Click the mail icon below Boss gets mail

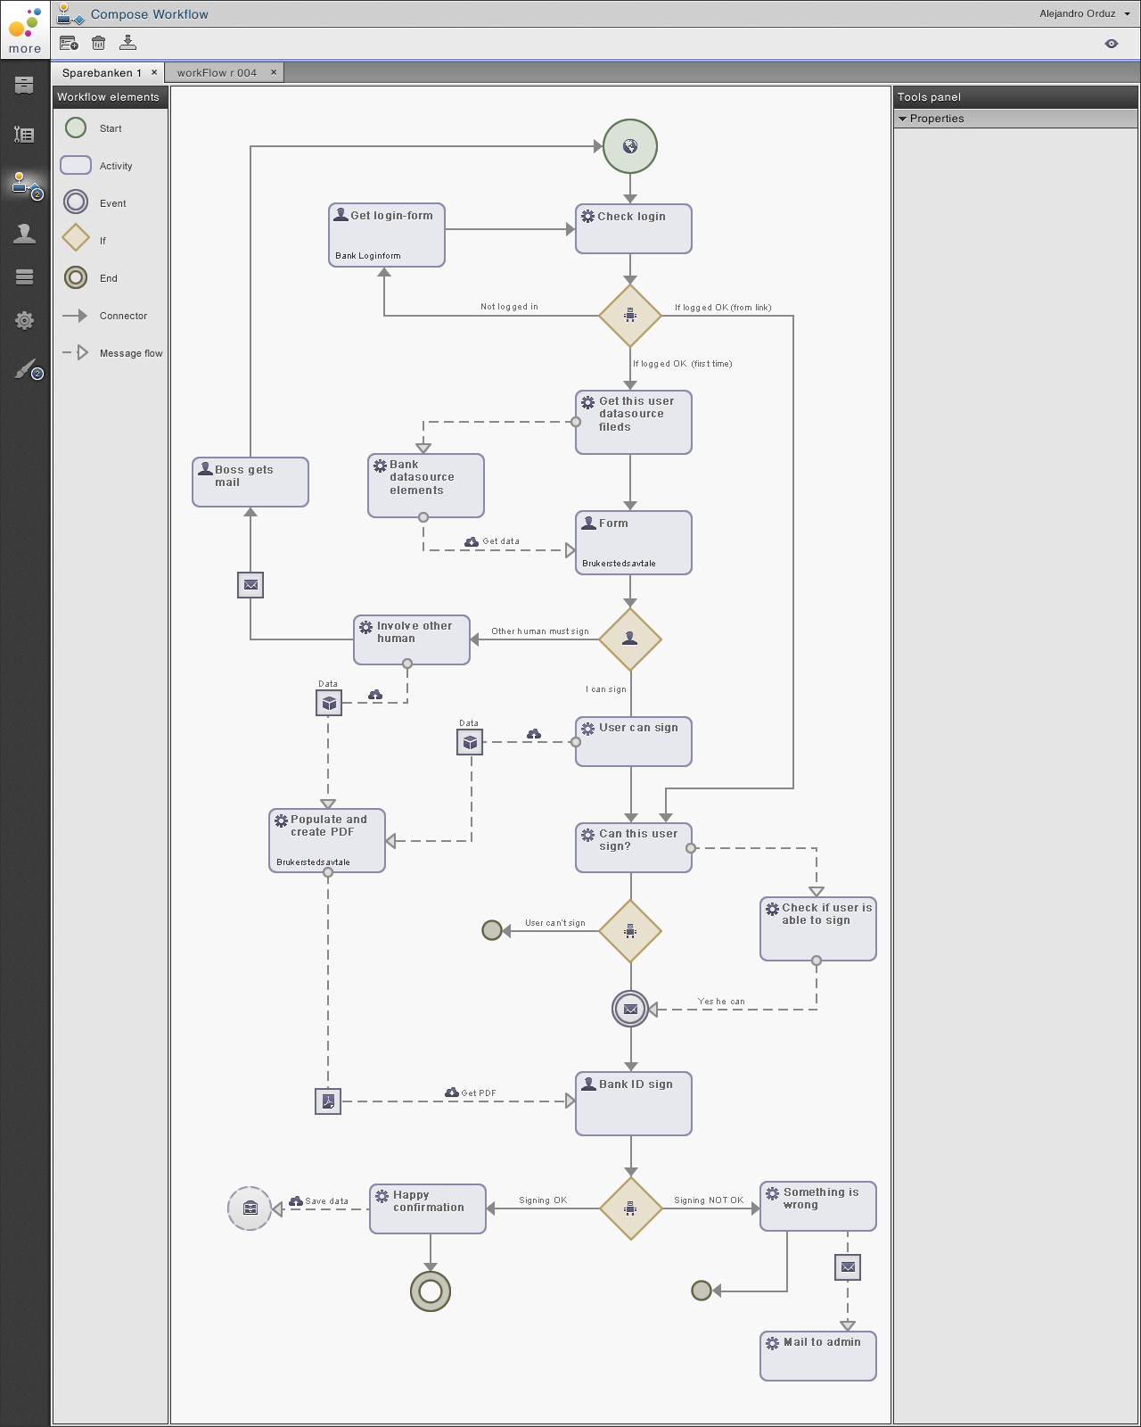tap(250, 585)
